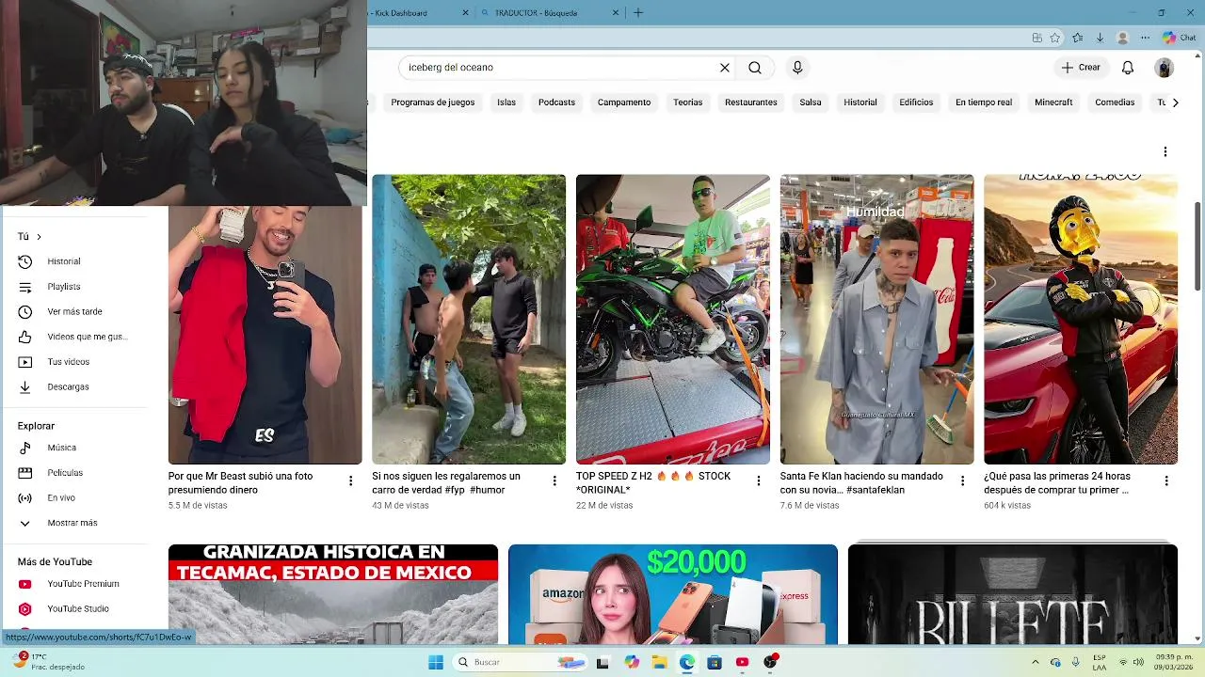Viewport: 1205px width, 677px height.
Task: Open browser downloads arrow icon
Action: click(x=1100, y=39)
